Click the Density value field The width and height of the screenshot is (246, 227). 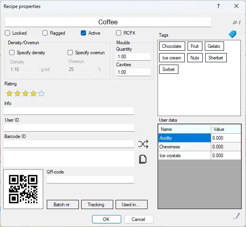23,69
